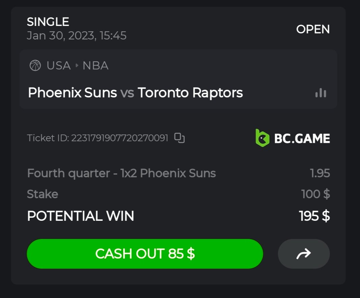Image resolution: width=360 pixels, height=298 pixels.
Task: Click the basketball sport icon
Action: pos(35,65)
